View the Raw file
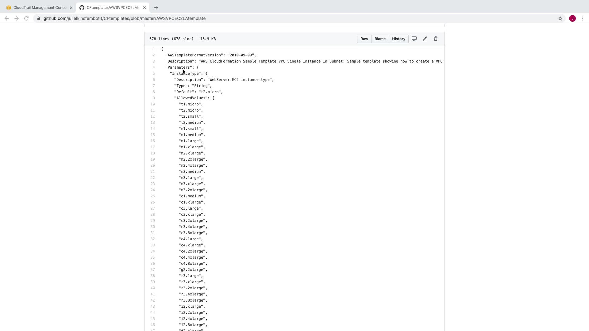 point(364,39)
